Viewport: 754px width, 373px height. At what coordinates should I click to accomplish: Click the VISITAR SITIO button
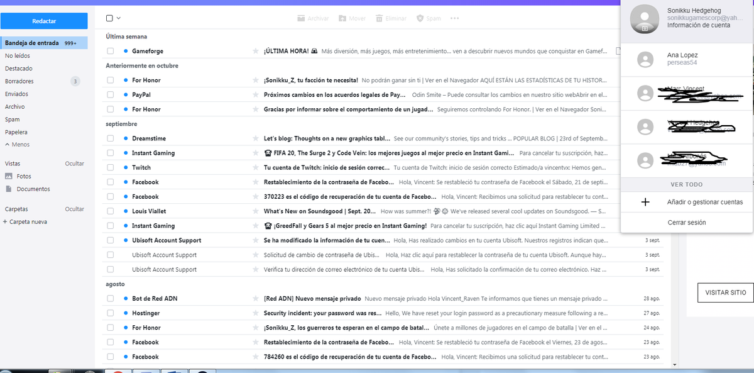[725, 292]
